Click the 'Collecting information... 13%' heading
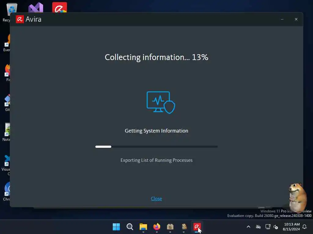 pyautogui.click(x=156, y=57)
